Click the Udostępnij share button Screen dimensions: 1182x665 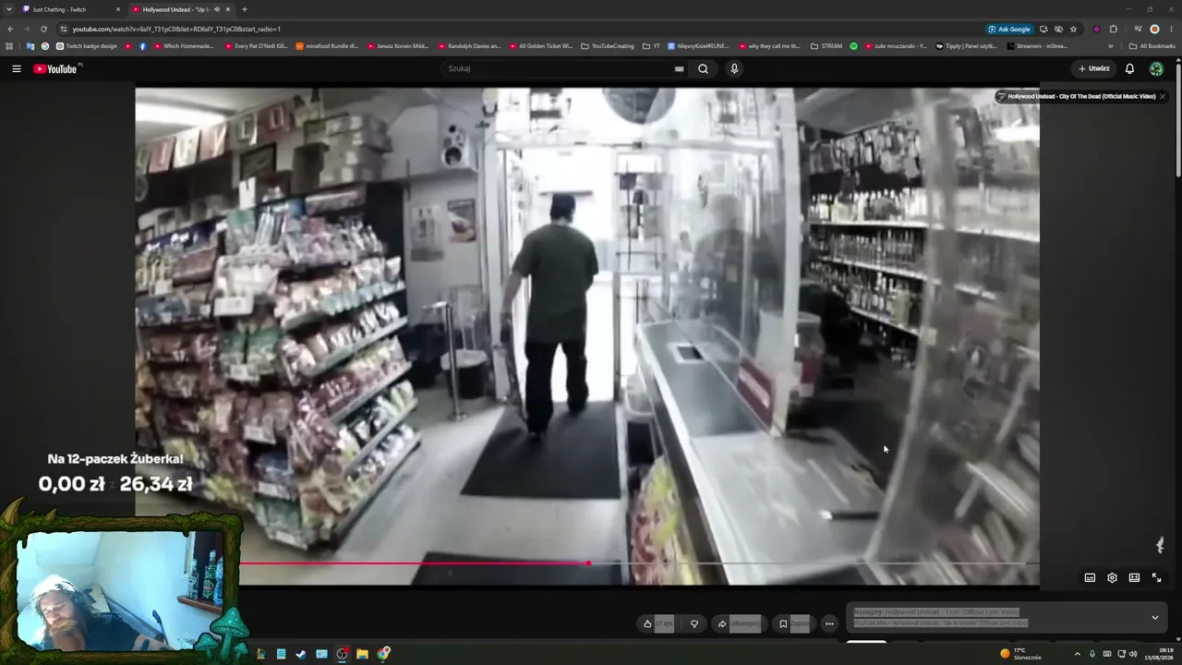pos(739,623)
